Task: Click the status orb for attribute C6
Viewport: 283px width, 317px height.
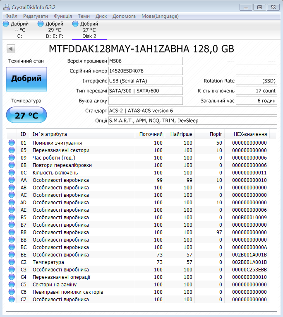Action: coord(12,292)
